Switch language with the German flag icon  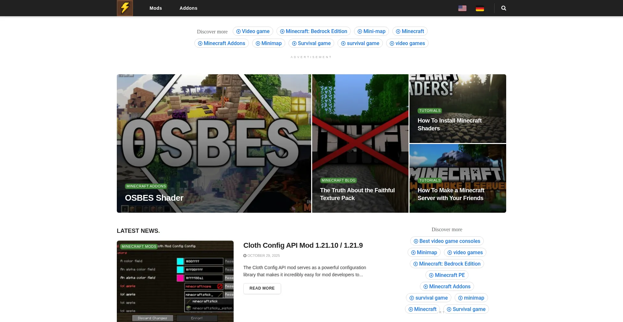point(480,8)
